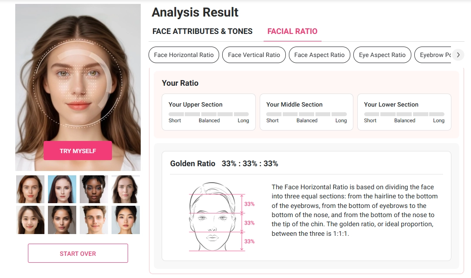471x278 pixels.
Task: Click the golden ratio face sketch diagram
Action: [x=216, y=217]
